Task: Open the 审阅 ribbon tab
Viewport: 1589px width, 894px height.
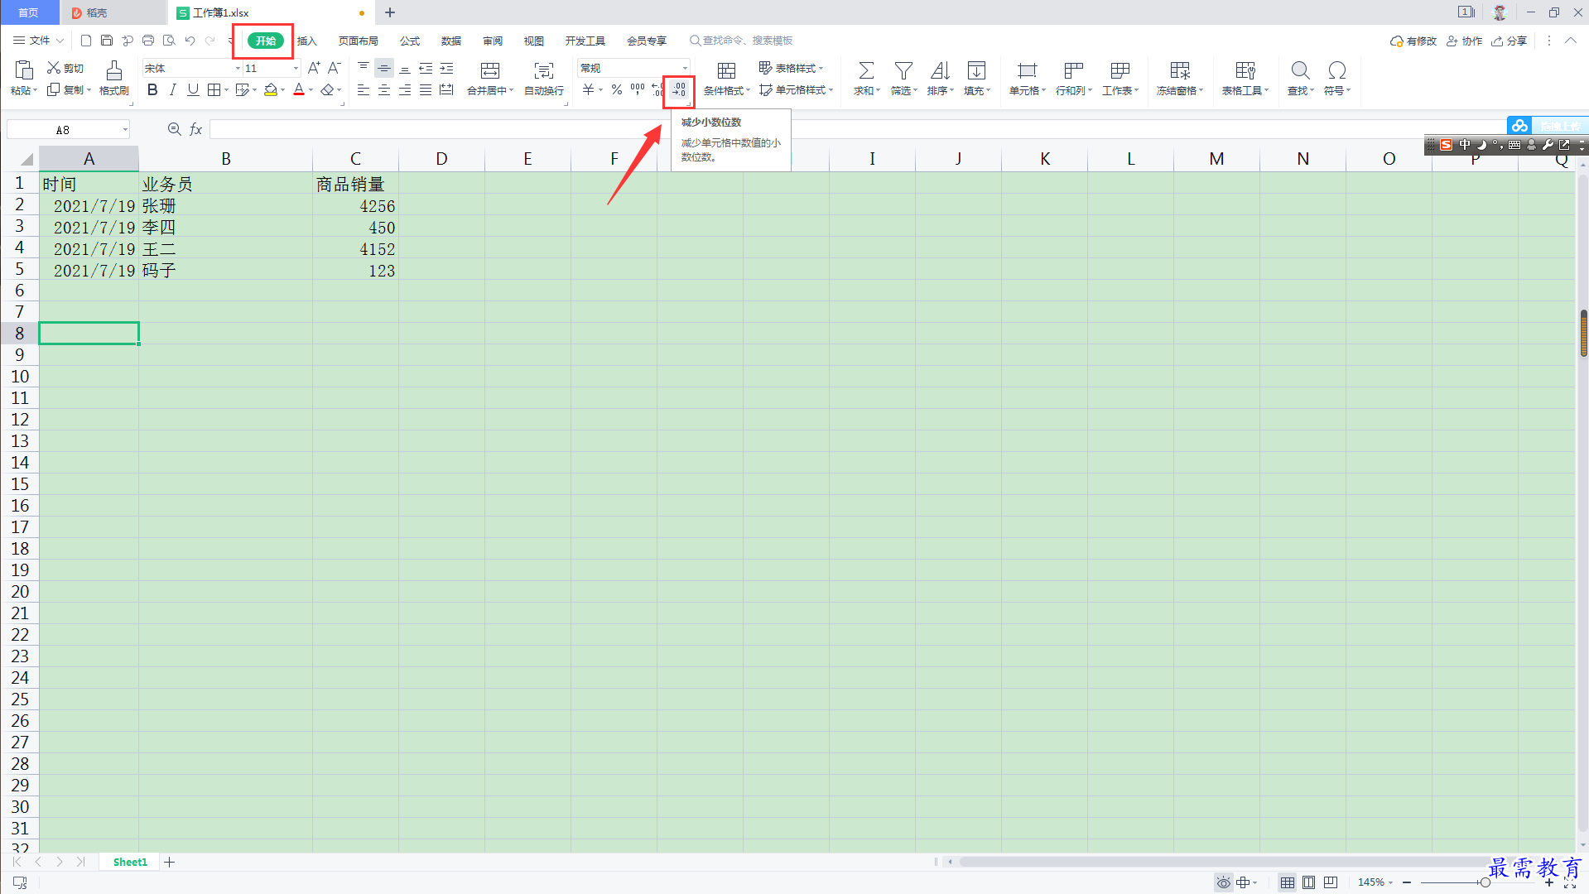Action: click(x=493, y=41)
